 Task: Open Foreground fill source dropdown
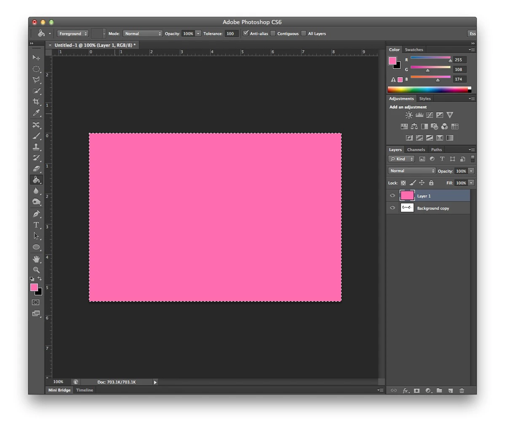pyautogui.click(x=73, y=34)
